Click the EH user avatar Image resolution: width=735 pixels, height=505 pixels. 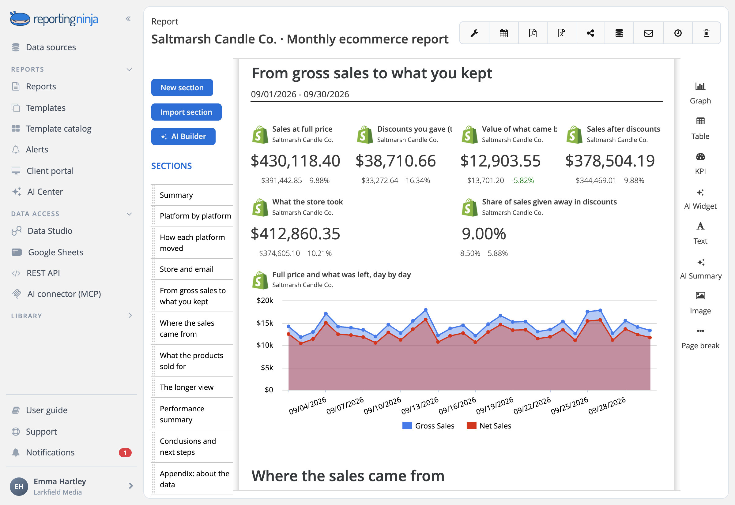[x=19, y=486]
